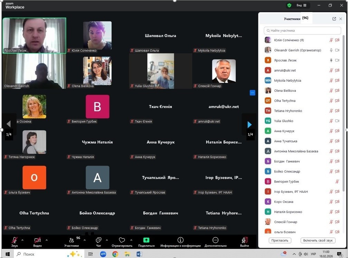Open the Чат chat icon
Image resolution: width=348 pixels, height=258 pixels.
click(98, 240)
